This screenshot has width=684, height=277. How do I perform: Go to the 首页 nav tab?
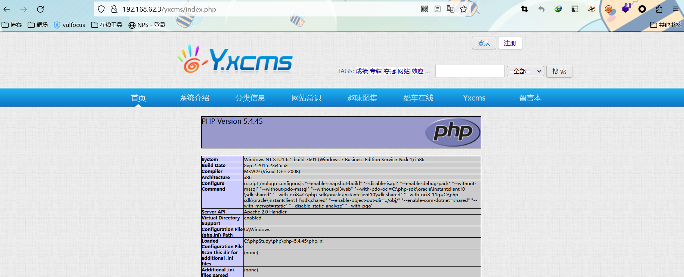(139, 98)
